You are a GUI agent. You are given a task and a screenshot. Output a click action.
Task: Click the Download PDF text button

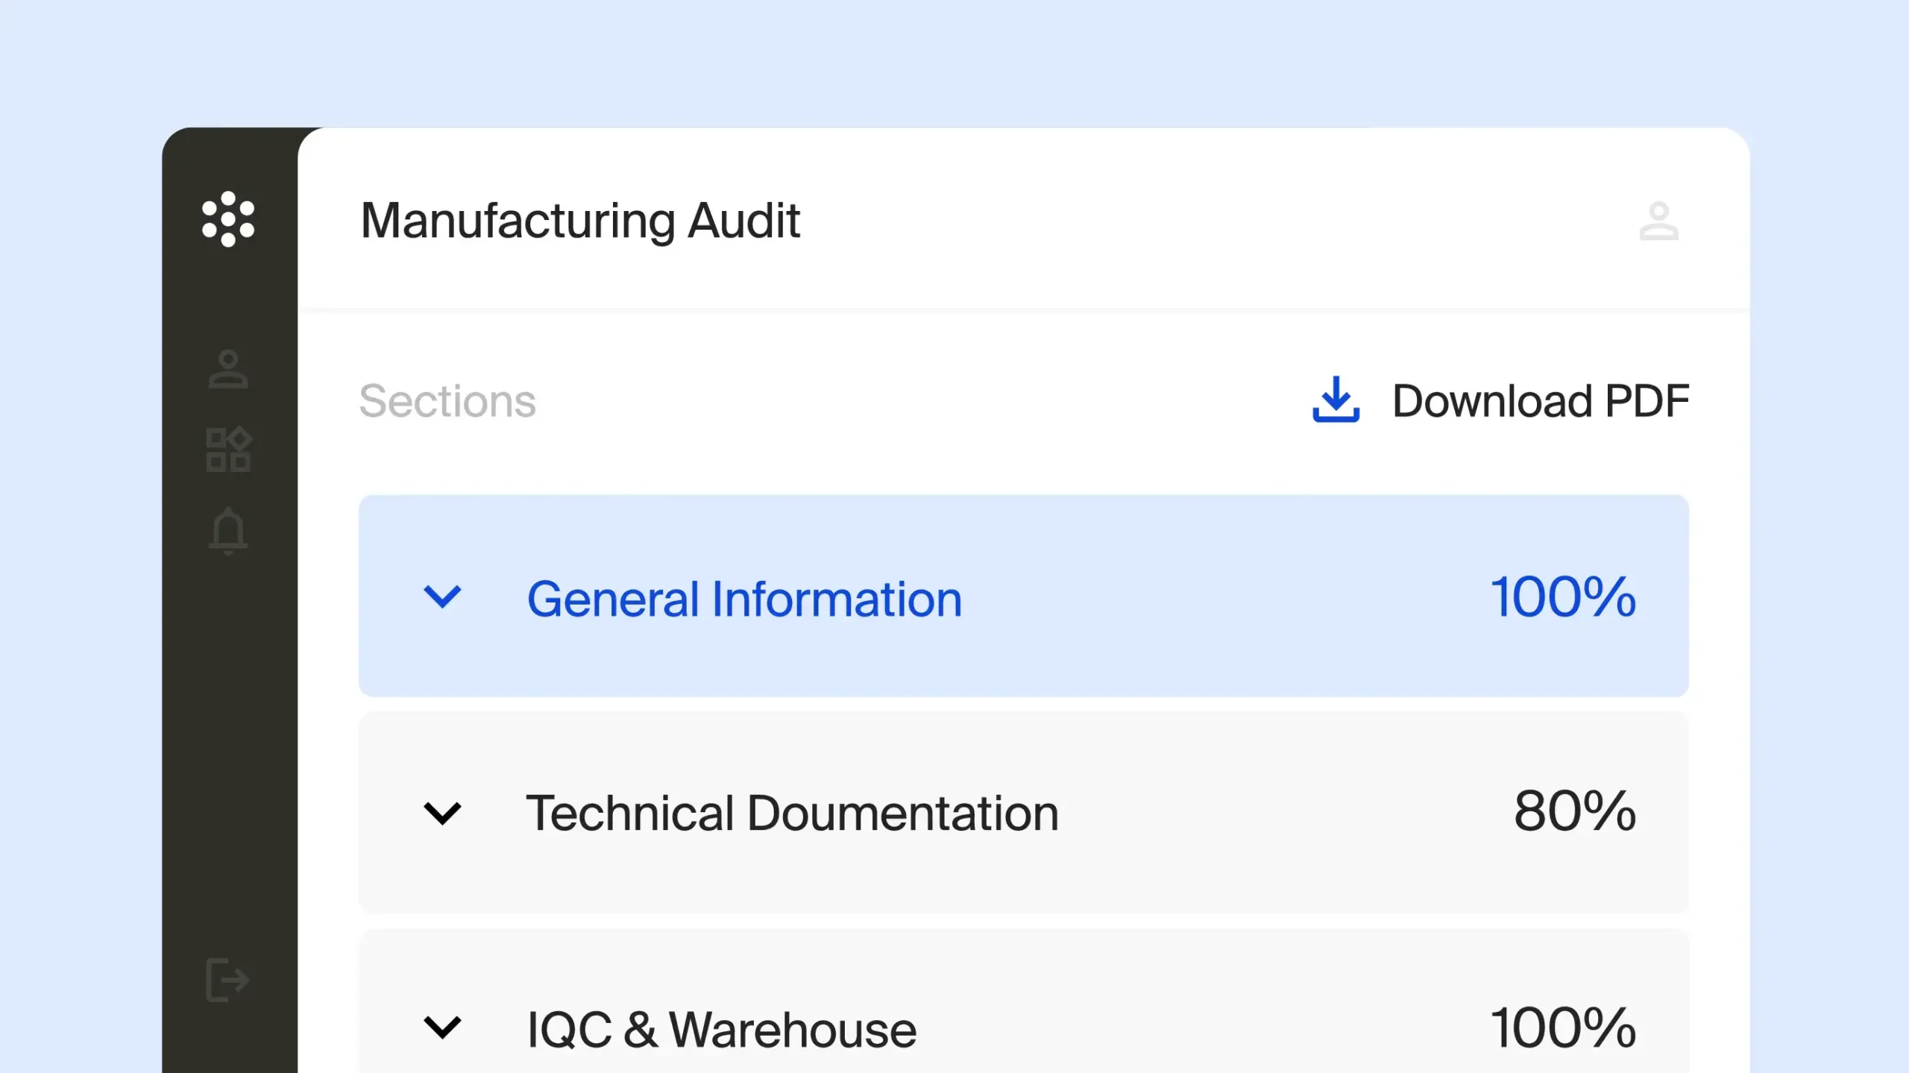[x=1541, y=401]
